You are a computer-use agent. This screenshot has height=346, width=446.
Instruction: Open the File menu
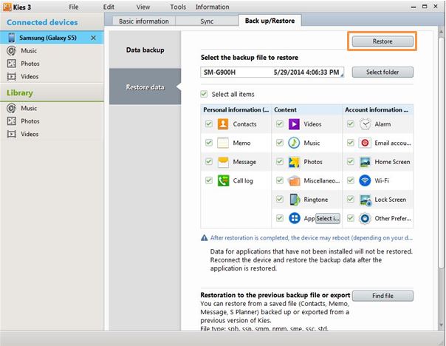(74, 7)
